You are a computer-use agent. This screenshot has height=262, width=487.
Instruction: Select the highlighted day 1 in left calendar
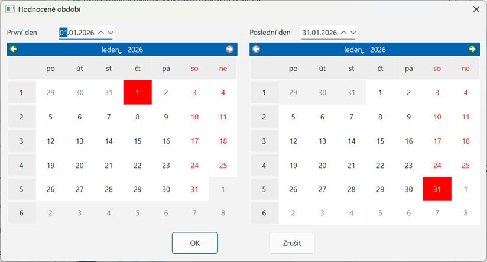pyautogui.click(x=137, y=92)
